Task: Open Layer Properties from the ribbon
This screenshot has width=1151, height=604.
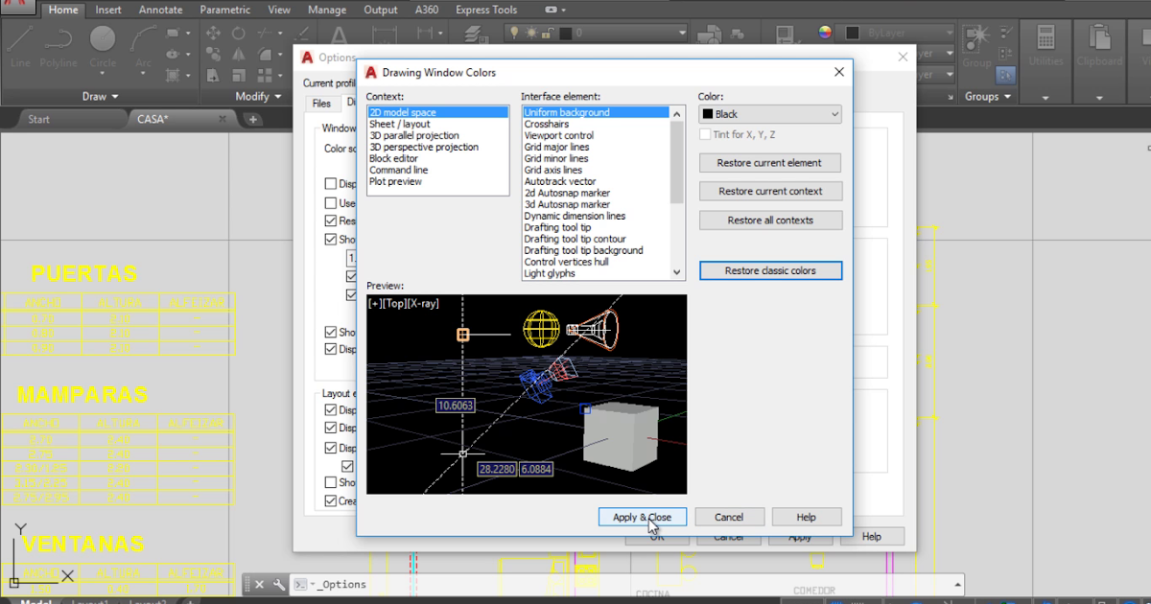Action: pyautogui.click(x=476, y=35)
